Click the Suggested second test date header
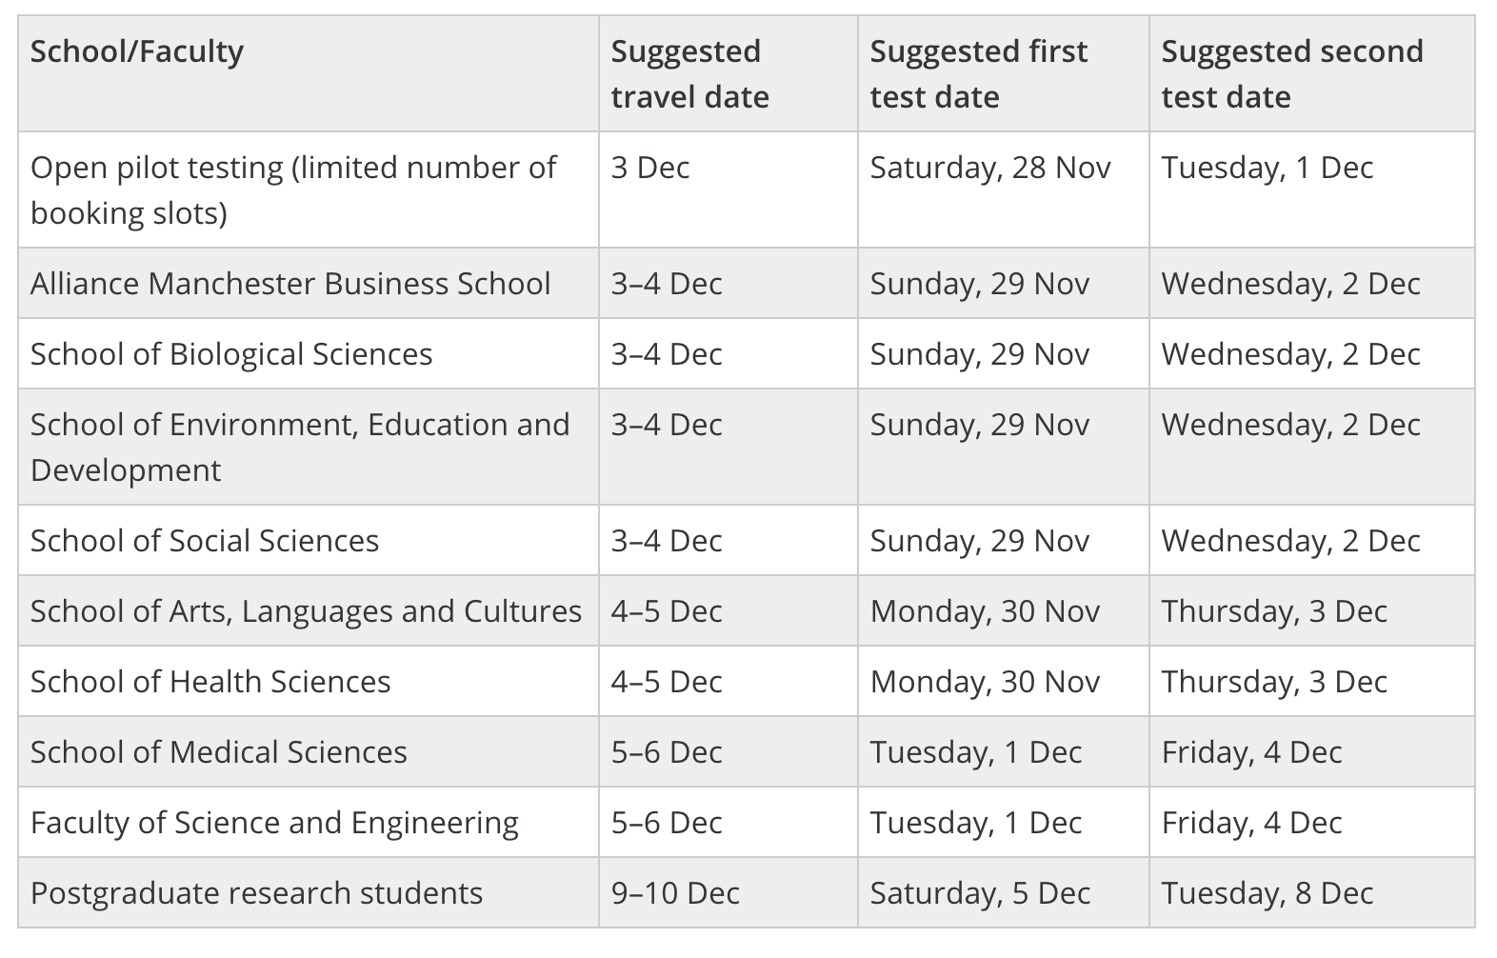This screenshot has height=958, width=1497. (1292, 74)
